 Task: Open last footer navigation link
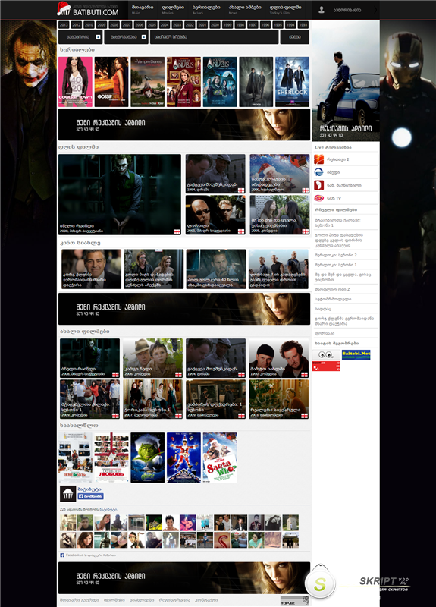pyautogui.click(x=206, y=600)
